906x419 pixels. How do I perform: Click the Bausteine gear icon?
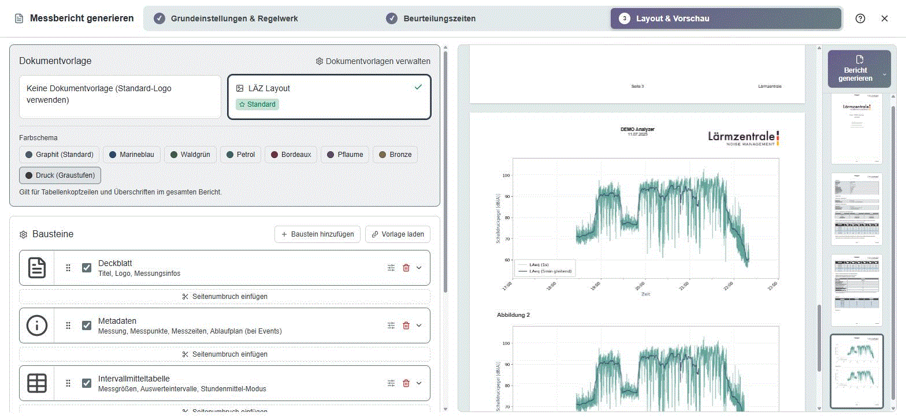[24, 234]
